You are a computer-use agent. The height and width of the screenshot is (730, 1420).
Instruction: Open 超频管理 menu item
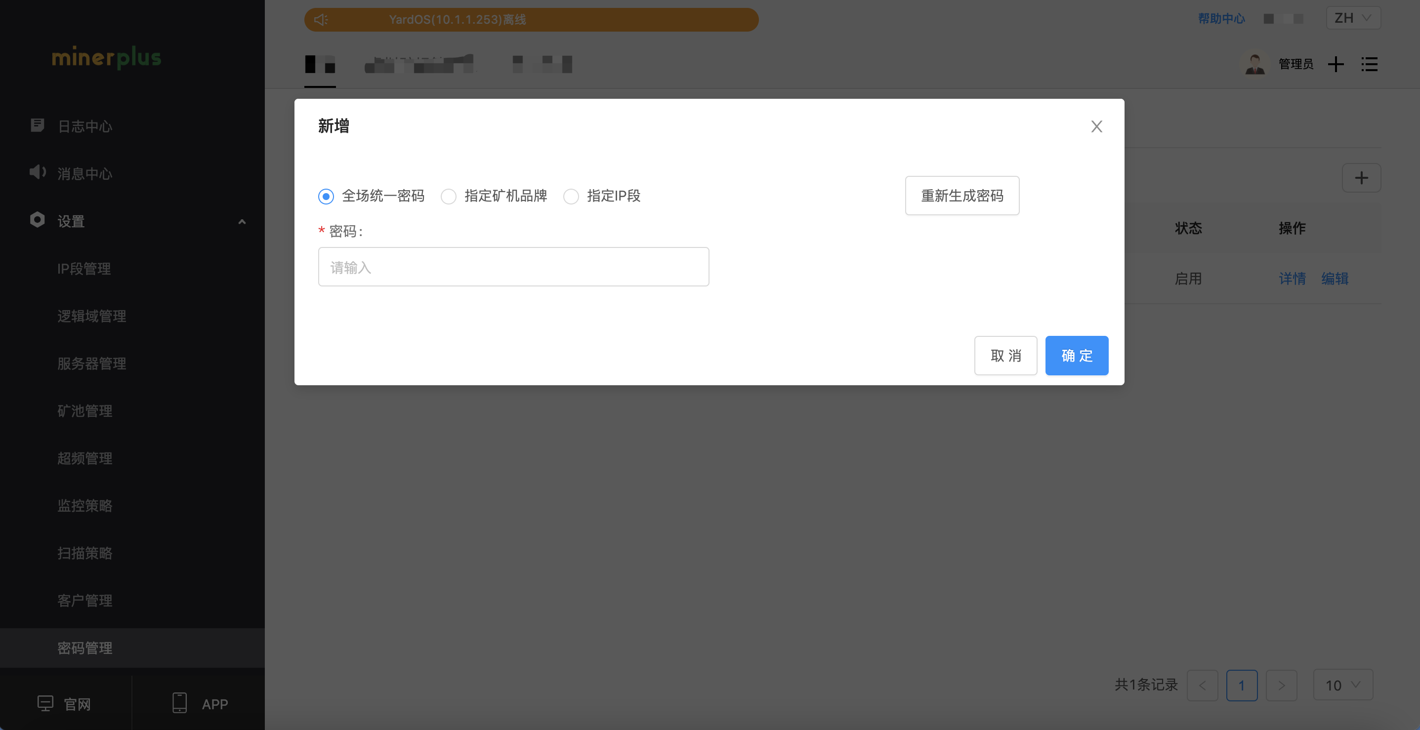tap(85, 458)
